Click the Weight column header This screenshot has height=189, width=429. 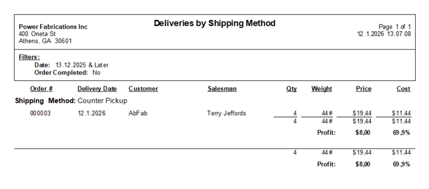point(321,89)
